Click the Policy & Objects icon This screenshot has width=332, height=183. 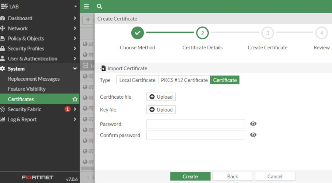pyautogui.click(x=3, y=38)
